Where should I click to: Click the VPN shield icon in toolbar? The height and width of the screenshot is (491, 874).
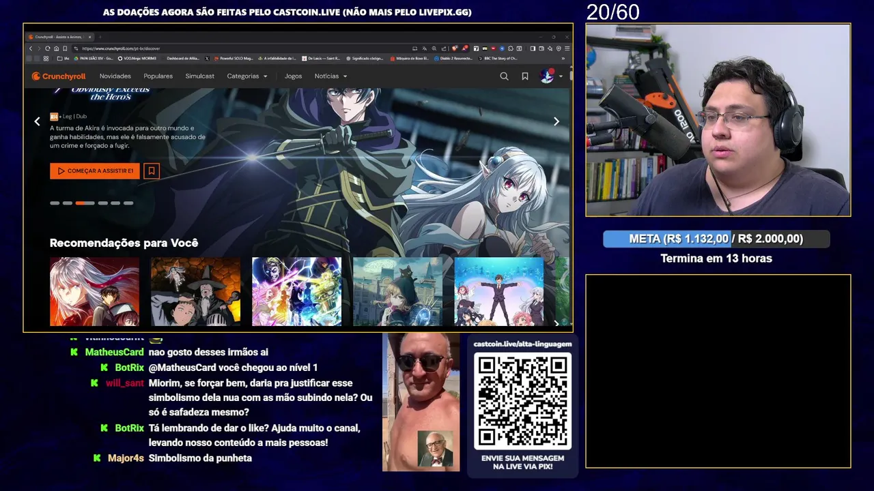(559, 48)
